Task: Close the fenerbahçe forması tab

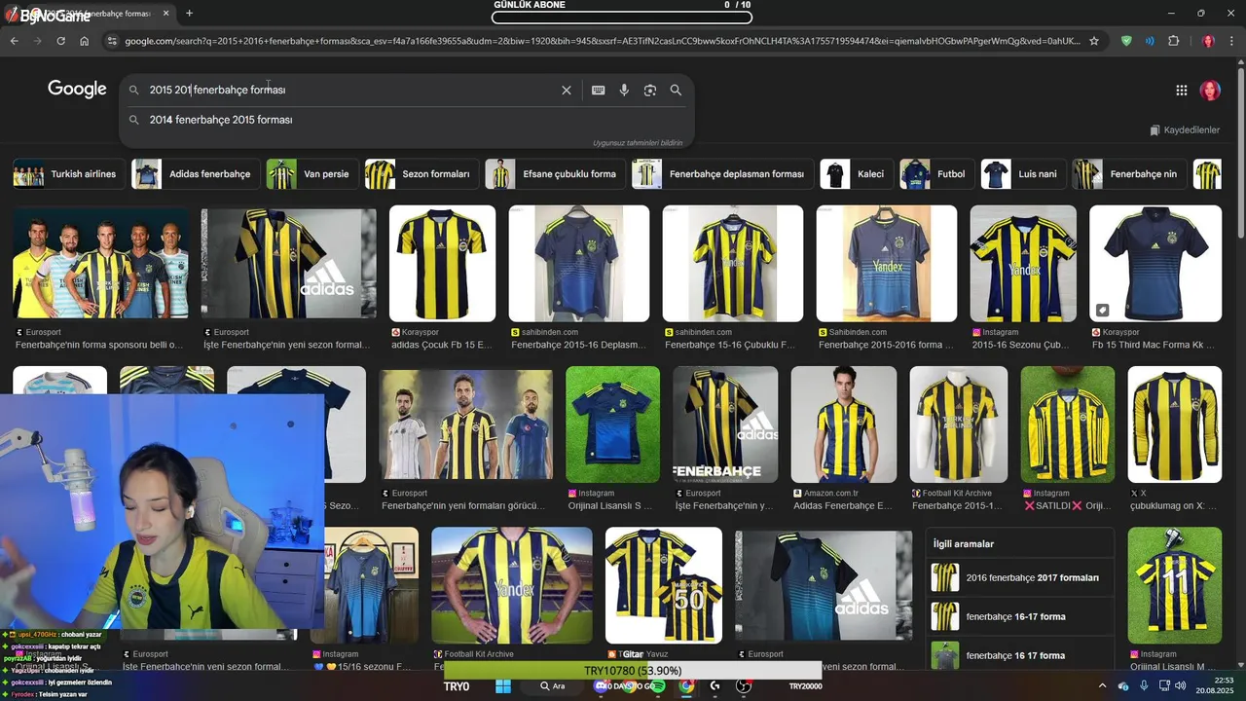Action: tap(166, 14)
